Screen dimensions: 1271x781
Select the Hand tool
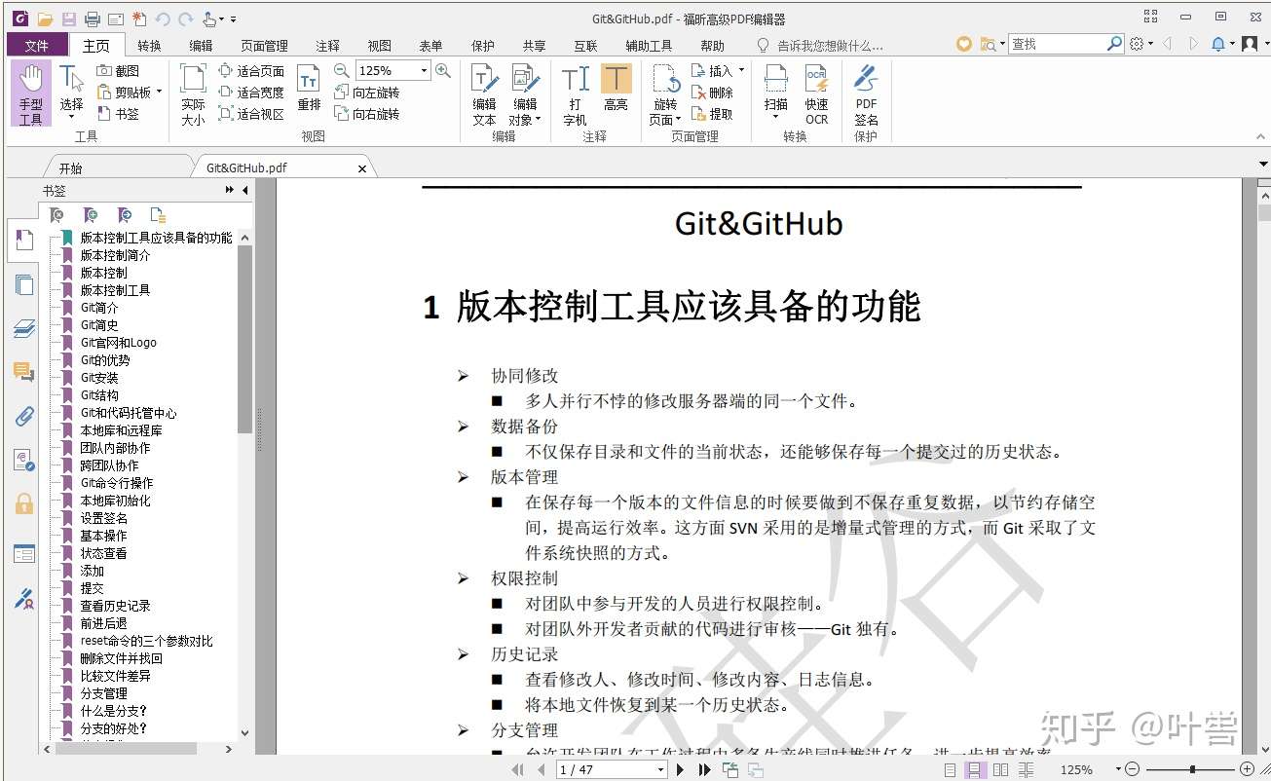coord(30,93)
